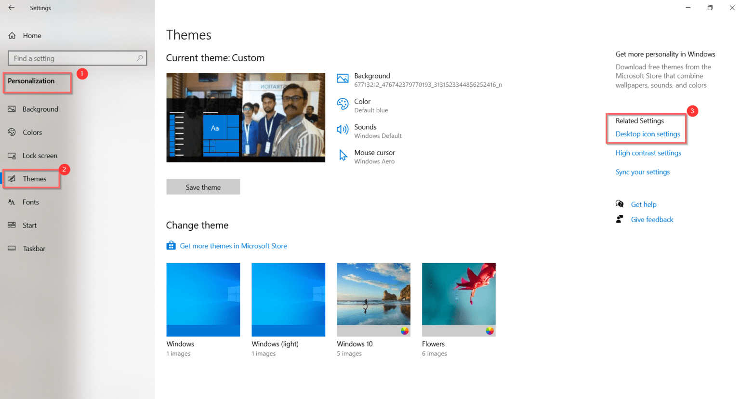Click the Save theme button
740x399 pixels.
[x=203, y=186]
